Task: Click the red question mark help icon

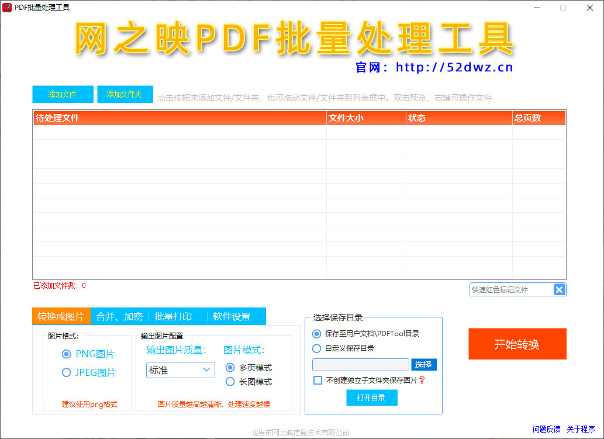Action: click(x=422, y=380)
